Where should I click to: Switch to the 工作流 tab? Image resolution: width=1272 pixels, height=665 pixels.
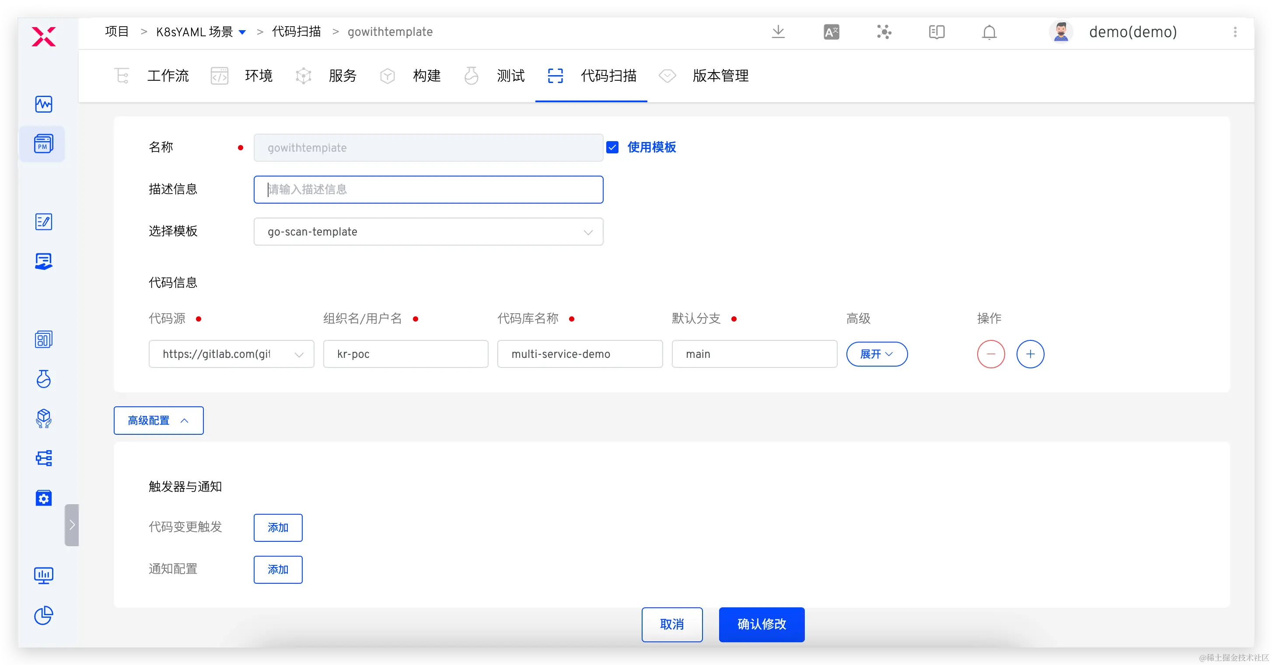coord(168,76)
